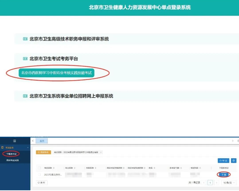Go to the previous results page
The height and width of the screenshot is (191, 239).
[x=204, y=183]
